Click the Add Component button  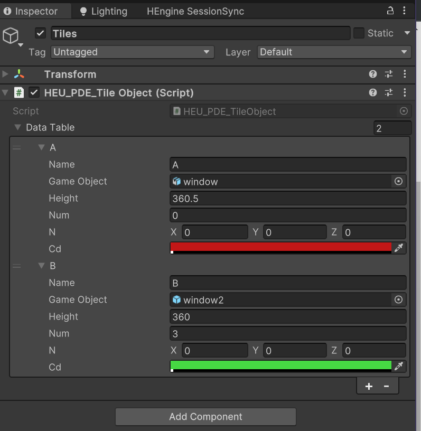(205, 417)
